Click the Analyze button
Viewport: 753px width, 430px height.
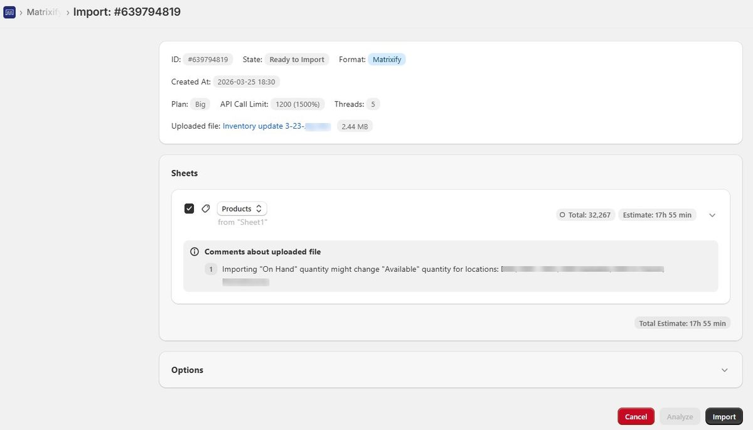click(x=680, y=416)
